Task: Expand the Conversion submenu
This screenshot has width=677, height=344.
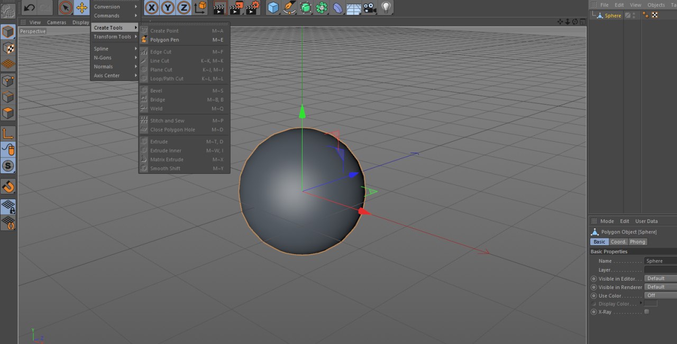Action: (116, 7)
